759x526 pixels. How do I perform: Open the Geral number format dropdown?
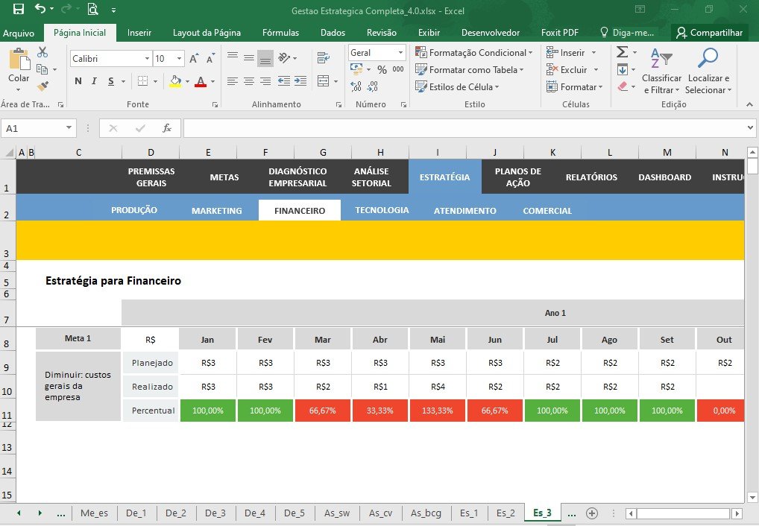(401, 52)
